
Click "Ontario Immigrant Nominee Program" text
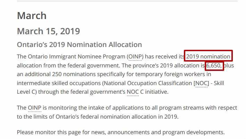(76, 56)
